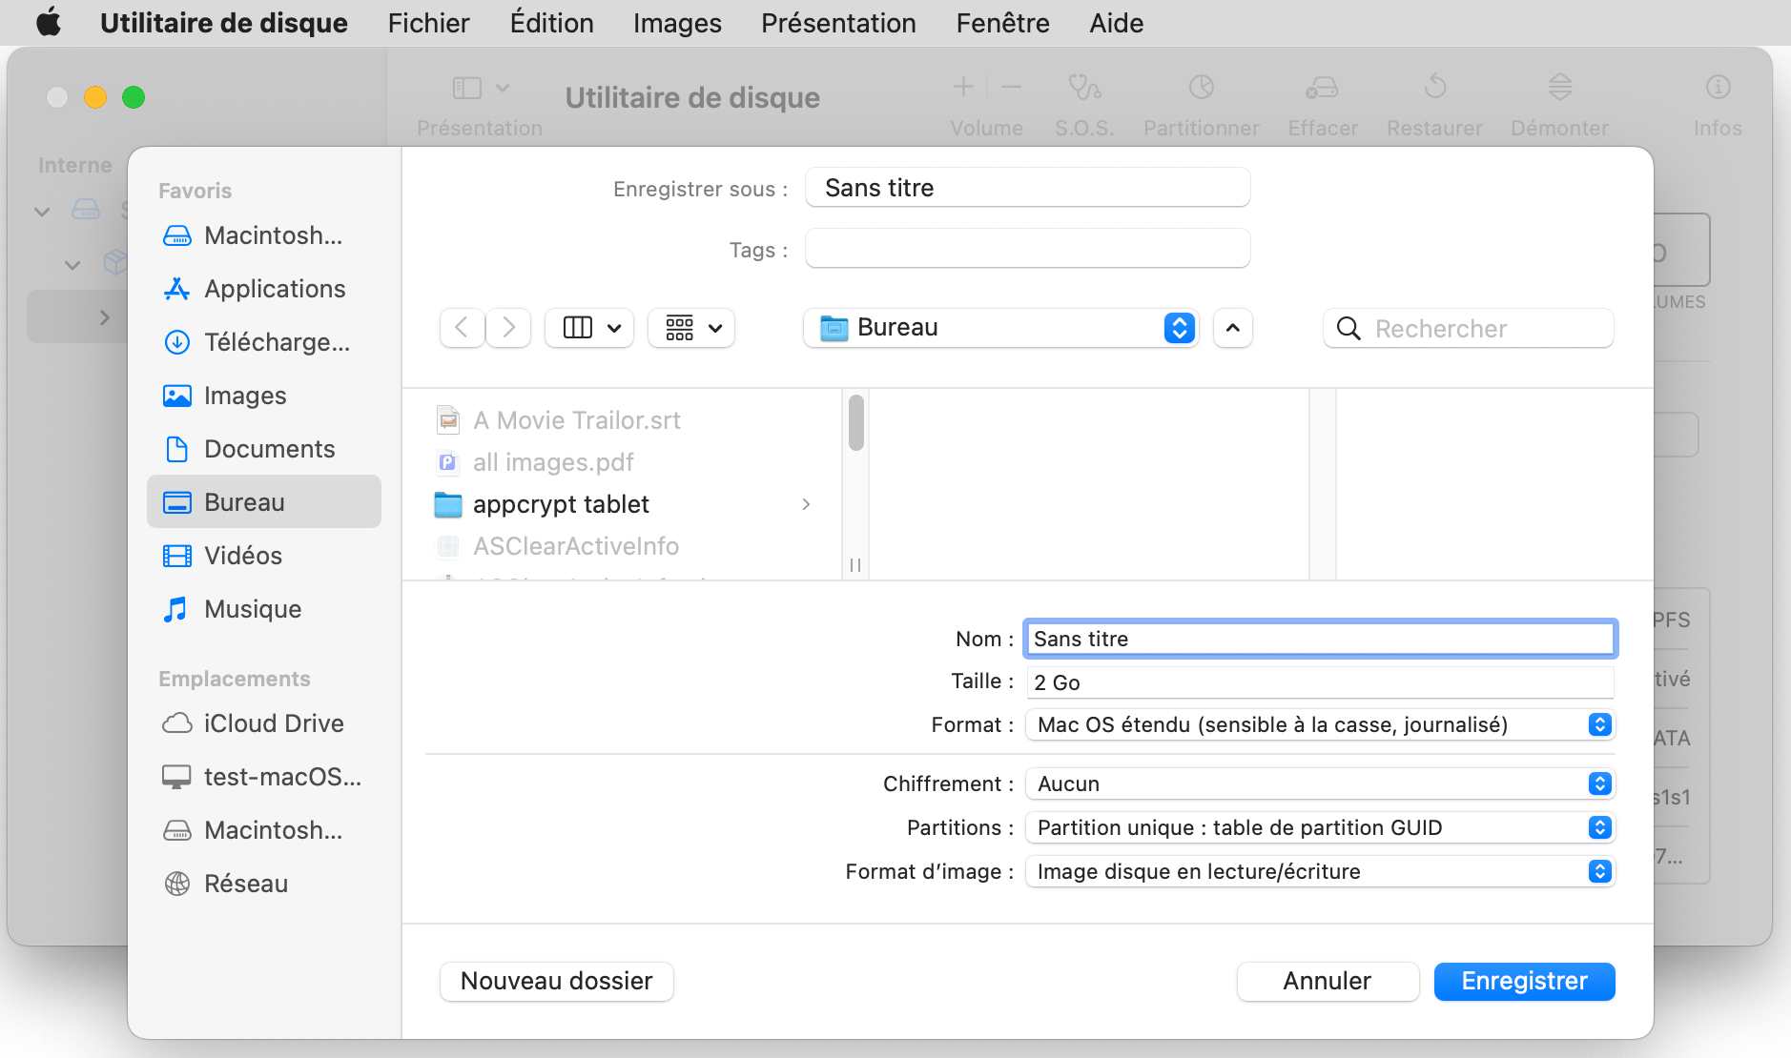Screen dimensions: 1791x1058
Task: Open Images folder in the sidebar
Action: pyautogui.click(x=264, y=396)
